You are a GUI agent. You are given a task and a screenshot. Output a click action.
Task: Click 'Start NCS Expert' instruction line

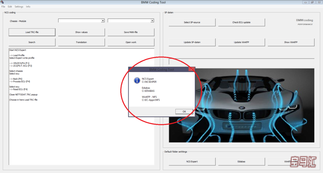18,50
